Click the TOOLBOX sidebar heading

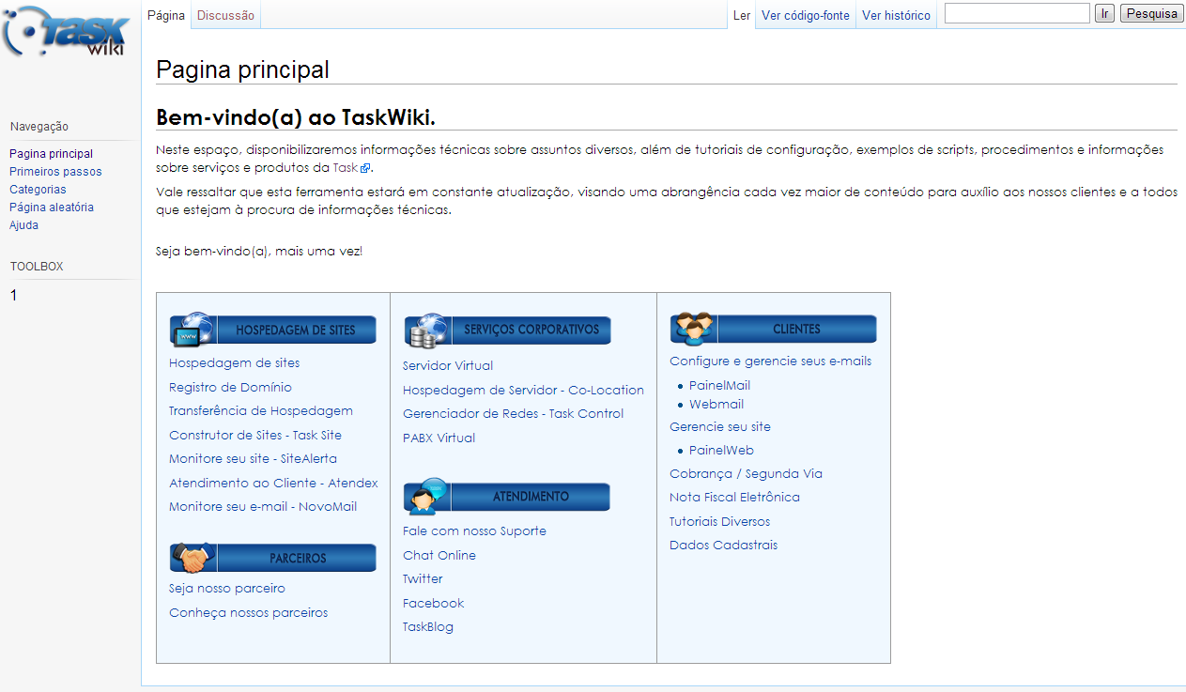pyautogui.click(x=37, y=267)
